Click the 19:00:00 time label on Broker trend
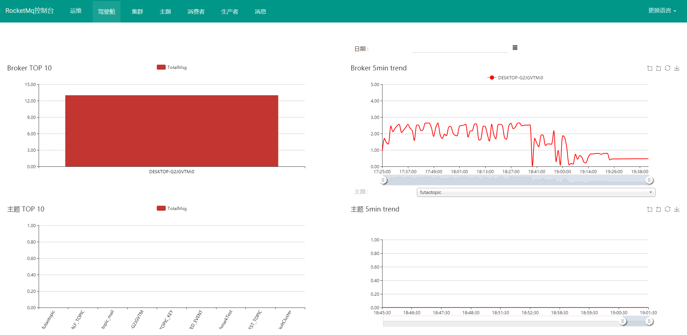The width and height of the screenshot is (687, 335). (x=562, y=172)
